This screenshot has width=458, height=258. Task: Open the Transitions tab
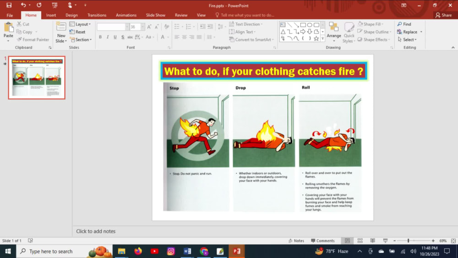click(x=97, y=15)
